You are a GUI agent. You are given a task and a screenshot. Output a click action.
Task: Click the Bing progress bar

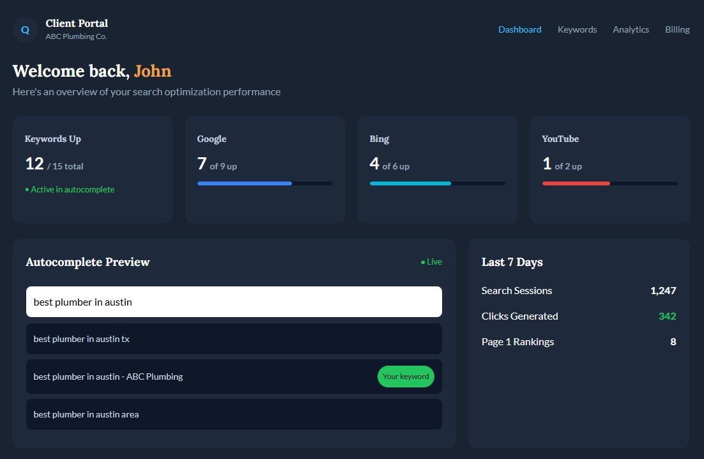(x=437, y=183)
